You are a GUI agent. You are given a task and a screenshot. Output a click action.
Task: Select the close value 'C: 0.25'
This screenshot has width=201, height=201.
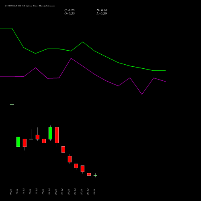tap(70, 10)
